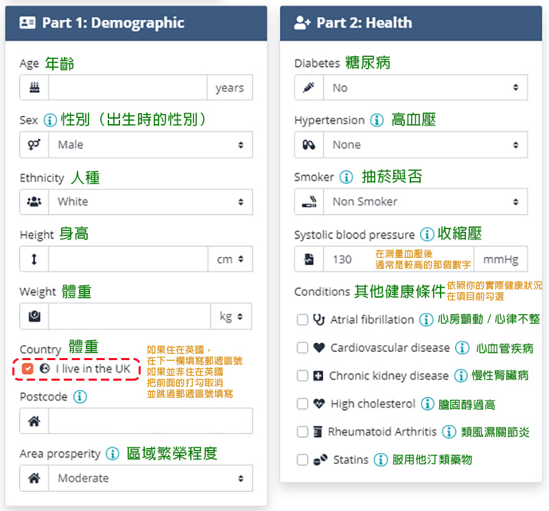Open the Area prosperity Moderate dropdown
This screenshot has height=511, width=549.
coord(150,478)
